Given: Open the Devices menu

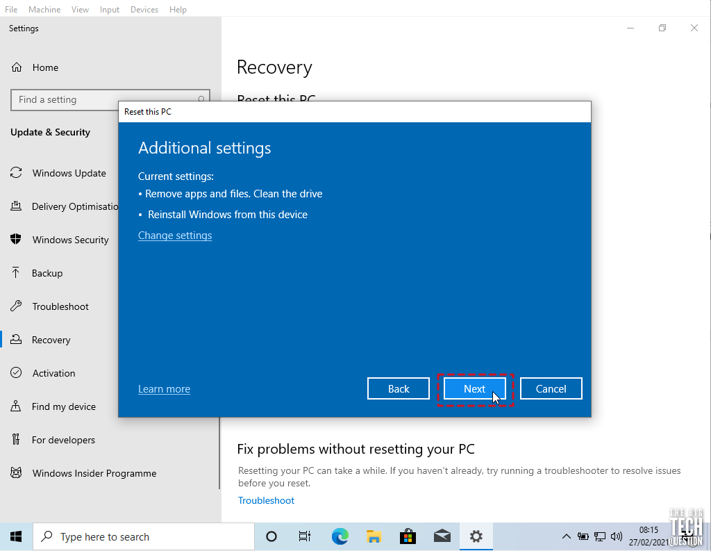Looking at the screenshot, I should pos(144,10).
